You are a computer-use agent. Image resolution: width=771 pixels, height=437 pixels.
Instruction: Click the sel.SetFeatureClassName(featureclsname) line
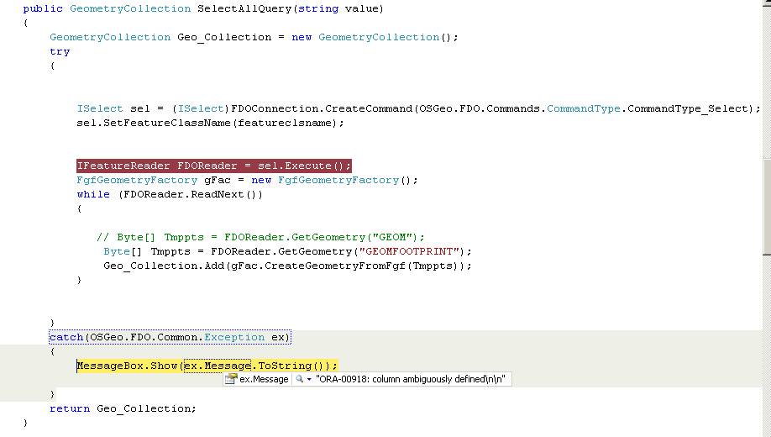click(x=211, y=123)
